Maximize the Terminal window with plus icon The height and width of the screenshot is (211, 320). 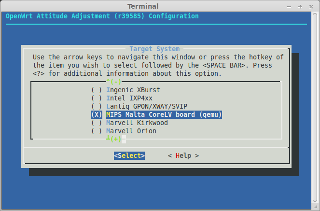300,7
